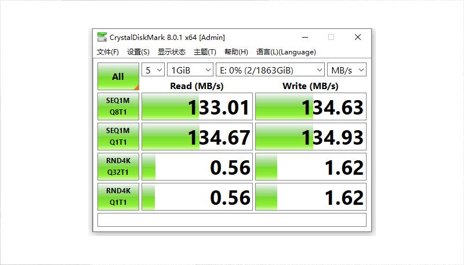The width and height of the screenshot is (464, 265).
Task: Open the 文件(F) menu
Action: click(x=108, y=52)
